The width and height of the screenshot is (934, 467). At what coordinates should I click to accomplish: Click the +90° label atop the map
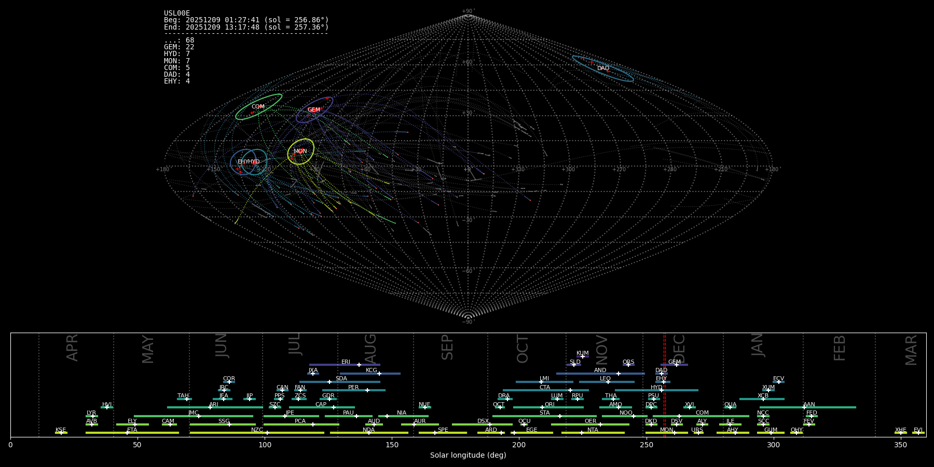[468, 11]
